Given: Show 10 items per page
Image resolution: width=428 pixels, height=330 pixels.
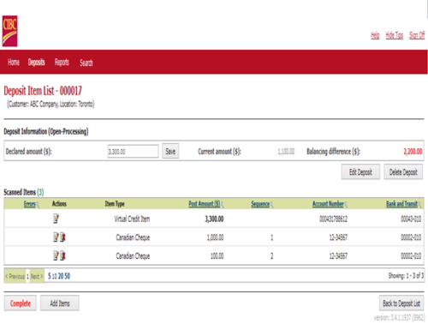Looking at the screenshot, I should pyautogui.click(x=55, y=276).
